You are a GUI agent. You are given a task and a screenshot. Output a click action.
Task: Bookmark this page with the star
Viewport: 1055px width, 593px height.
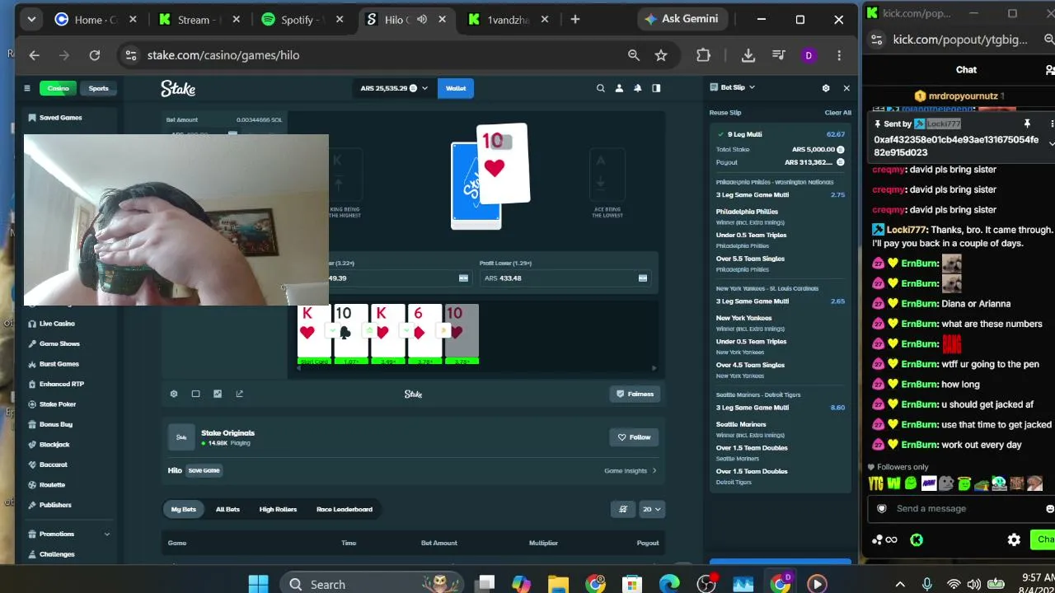[661, 55]
